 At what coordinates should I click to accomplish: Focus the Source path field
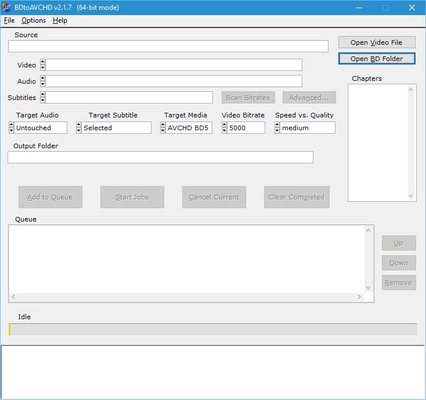168,47
